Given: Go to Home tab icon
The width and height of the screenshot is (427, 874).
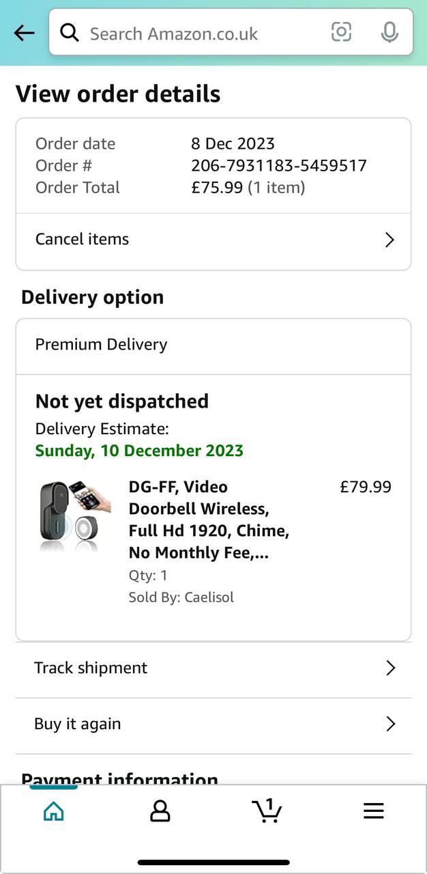Looking at the screenshot, I should click(x=53, y=810).
